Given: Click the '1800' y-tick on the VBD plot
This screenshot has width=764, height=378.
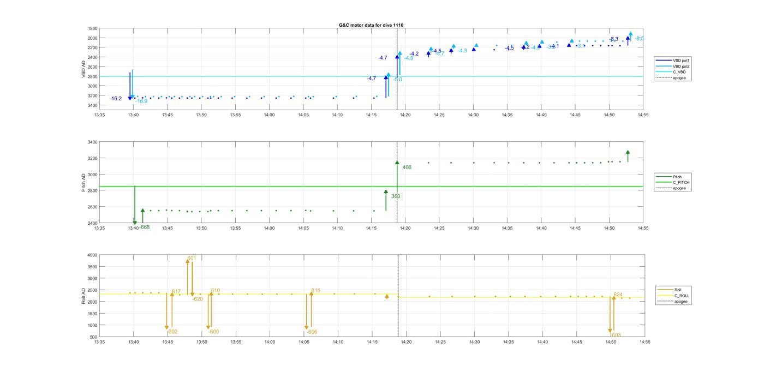Looking at the screenshot, I should (x=92, y=29).
